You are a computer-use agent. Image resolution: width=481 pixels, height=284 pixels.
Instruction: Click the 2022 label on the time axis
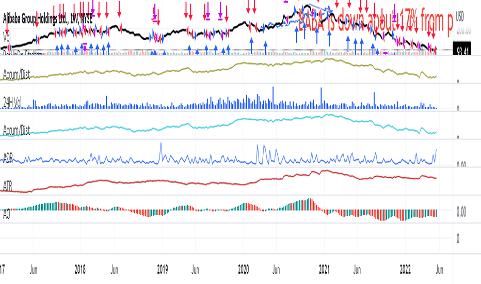pyautogui.click(x=405, y=270)
